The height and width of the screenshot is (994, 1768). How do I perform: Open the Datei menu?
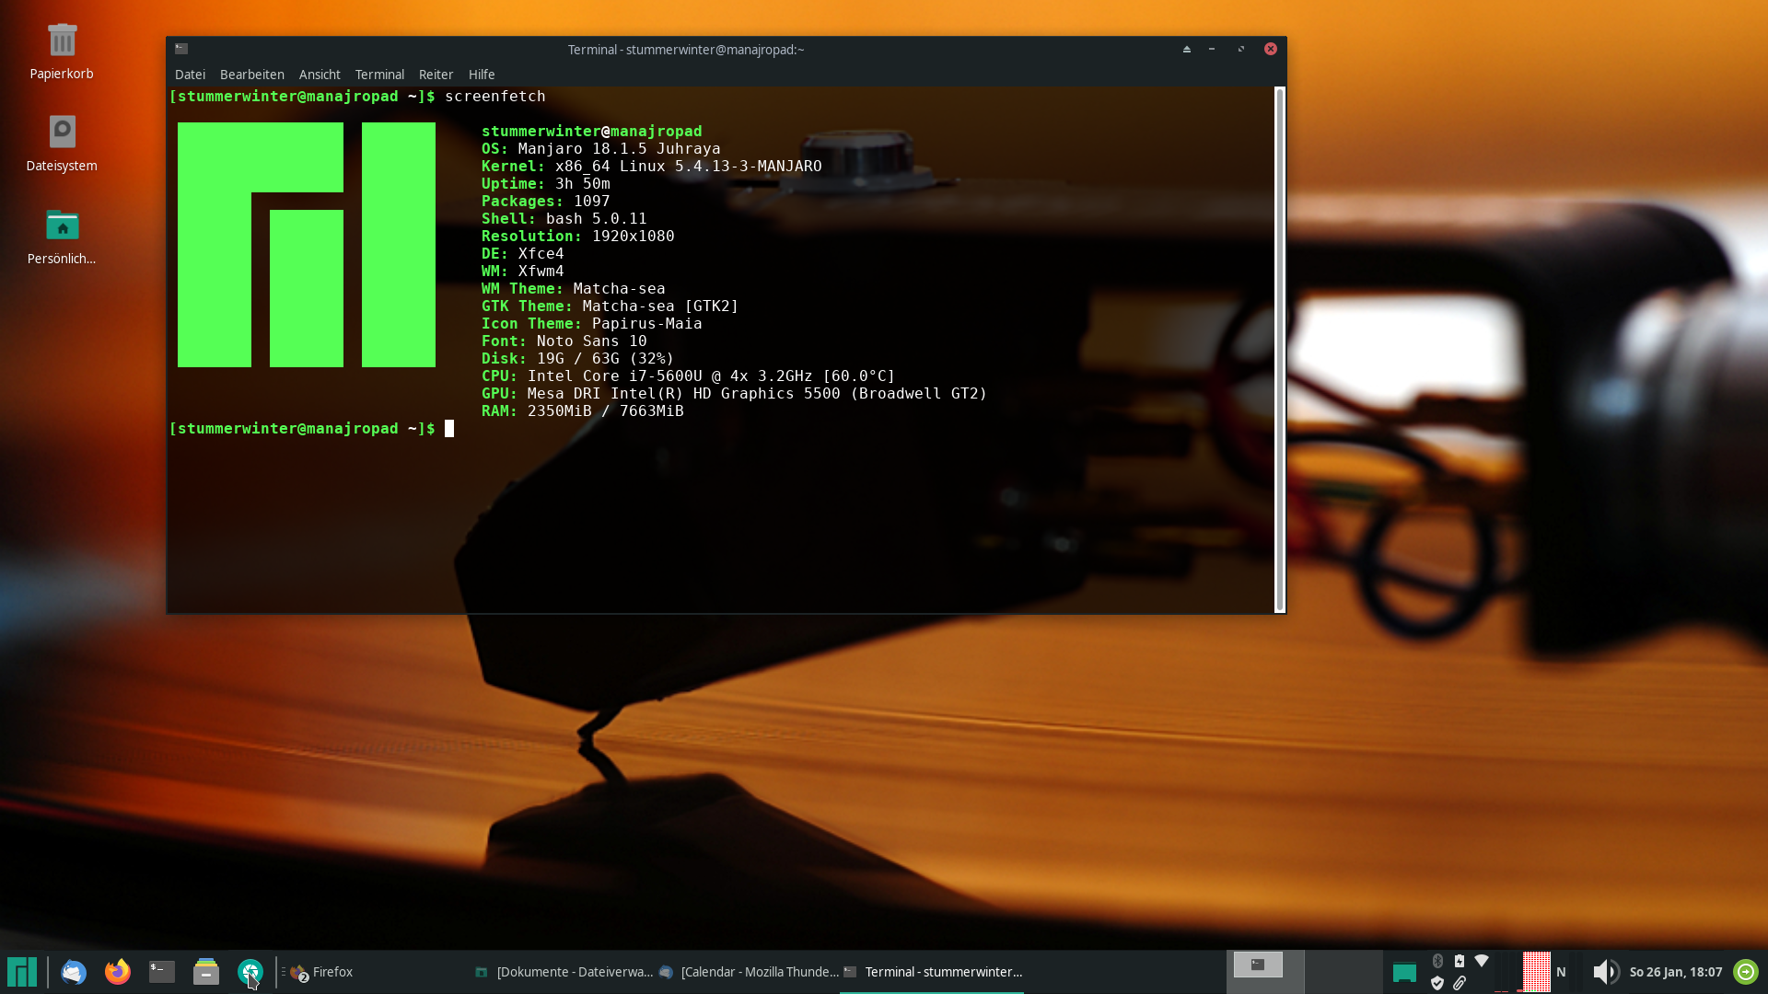[190, 75]
